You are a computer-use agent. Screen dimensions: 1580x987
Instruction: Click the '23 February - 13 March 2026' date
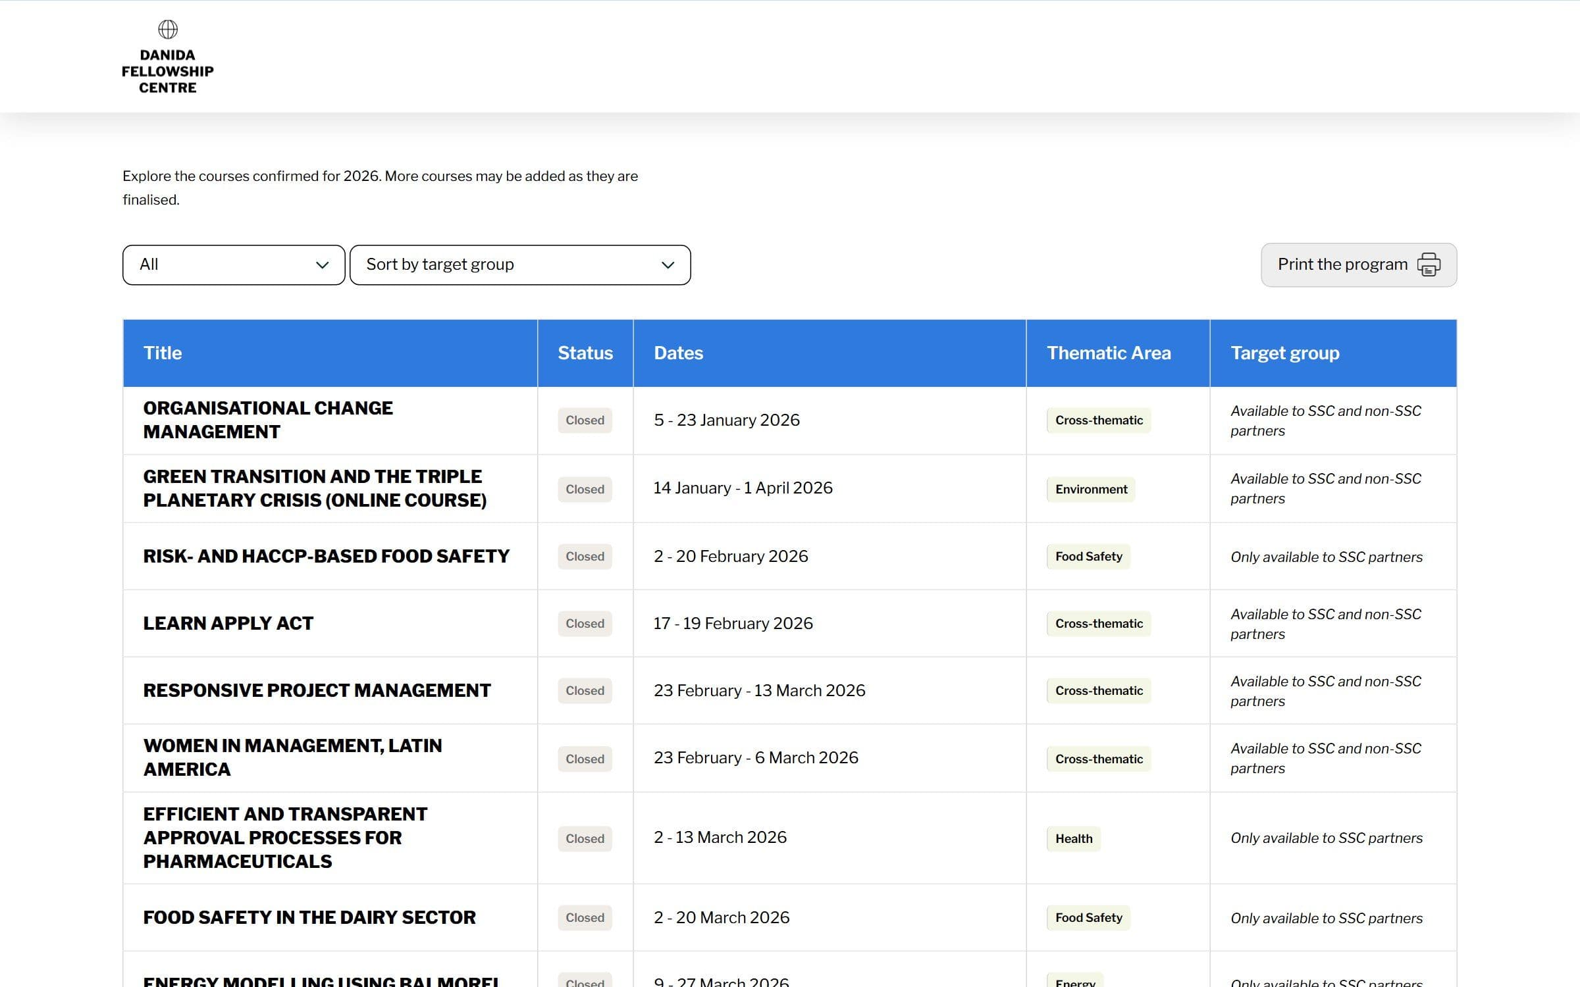coord(760,690)
